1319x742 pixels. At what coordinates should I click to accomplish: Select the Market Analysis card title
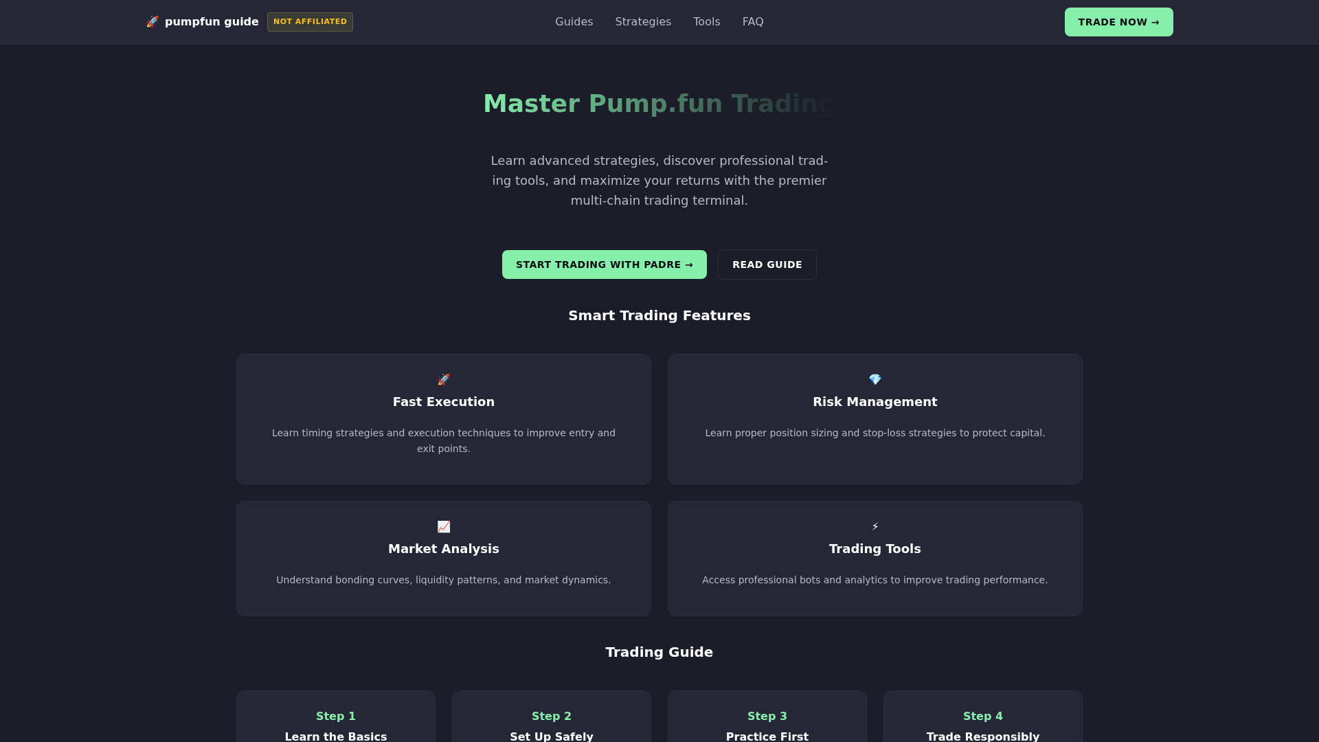pos(444,549)
